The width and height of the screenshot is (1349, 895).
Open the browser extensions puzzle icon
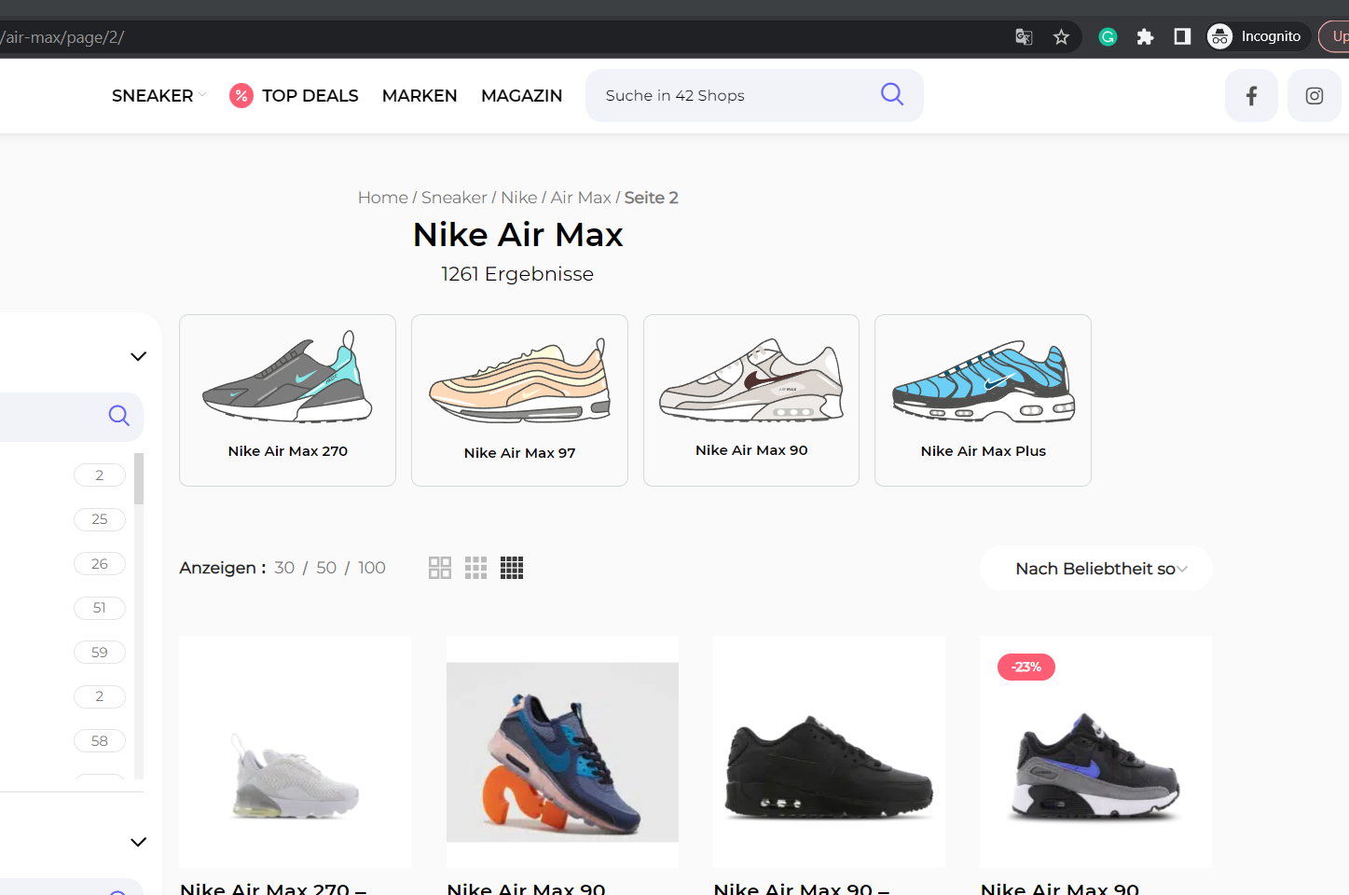tap(1145, 37)
